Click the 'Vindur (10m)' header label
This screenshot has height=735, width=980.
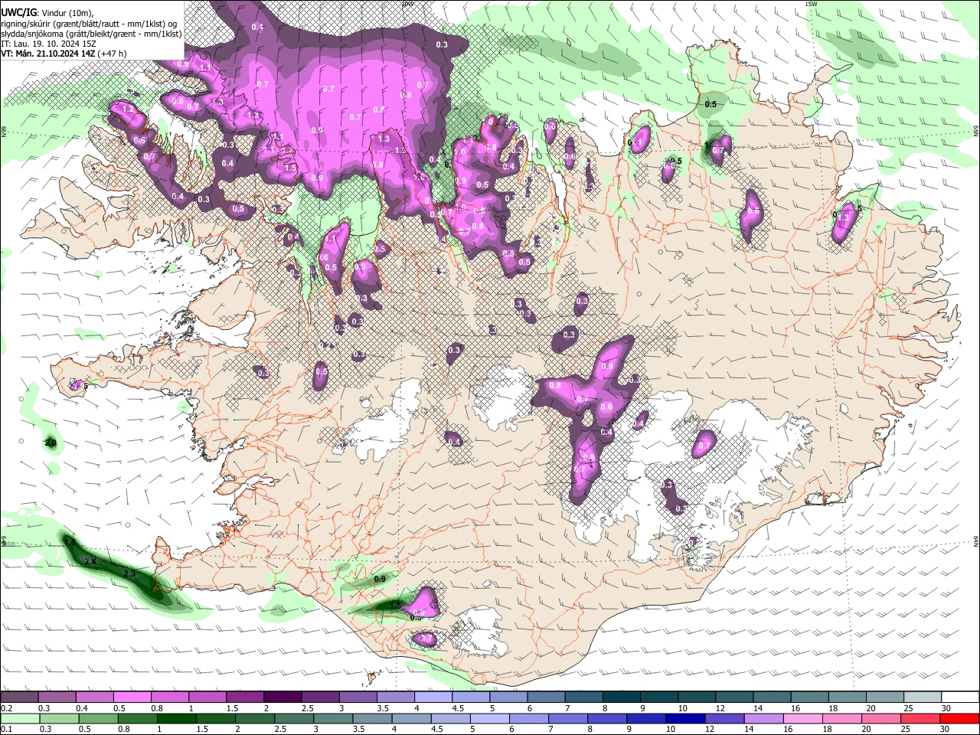click(x=67, y=13)
